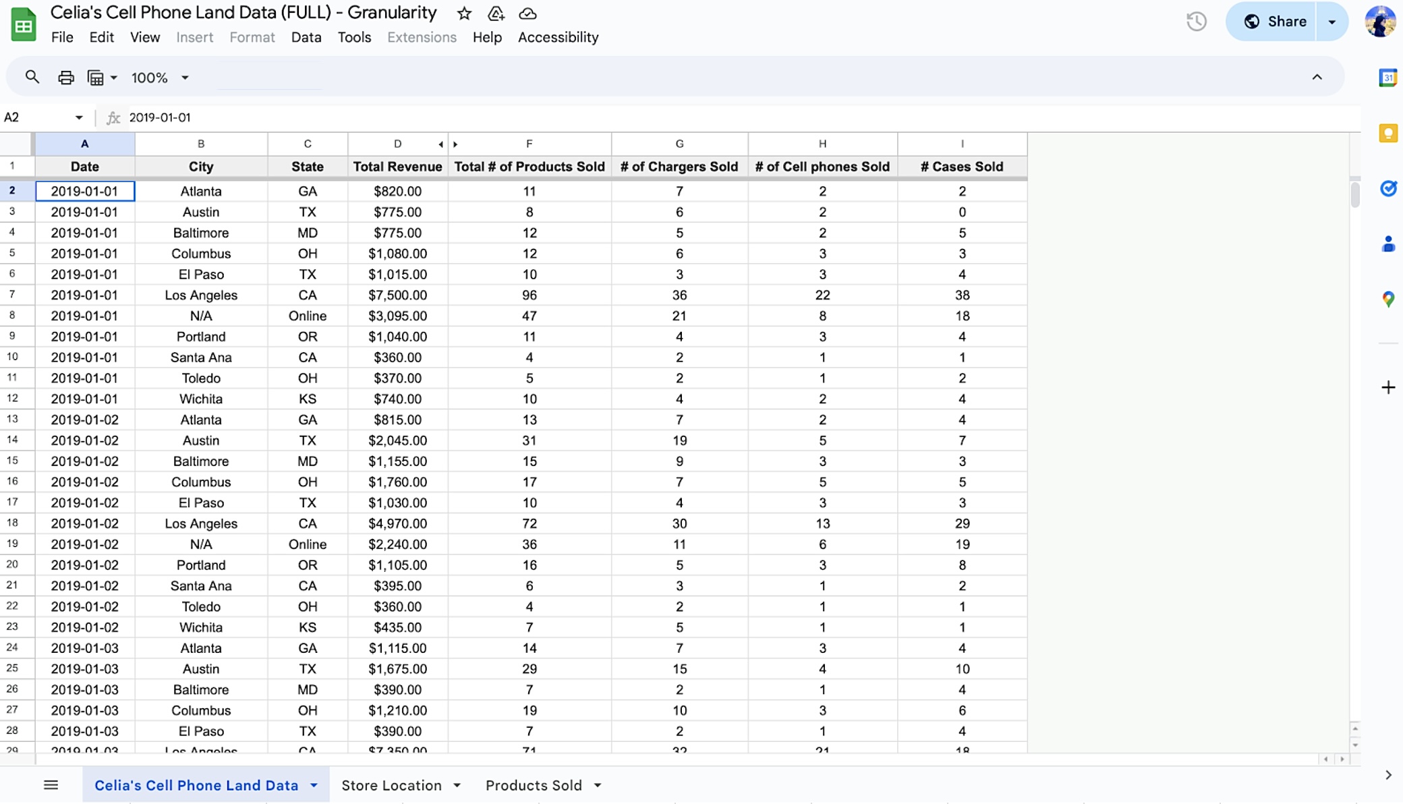Click the Share button
The height and width of the screenshot is (804, 1403).
coord(1273,22)
